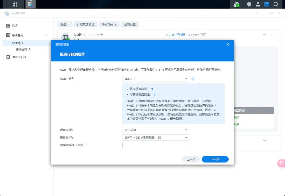
Task: Click the 0 Bytes 可用 text
Action: click(197, 35)
